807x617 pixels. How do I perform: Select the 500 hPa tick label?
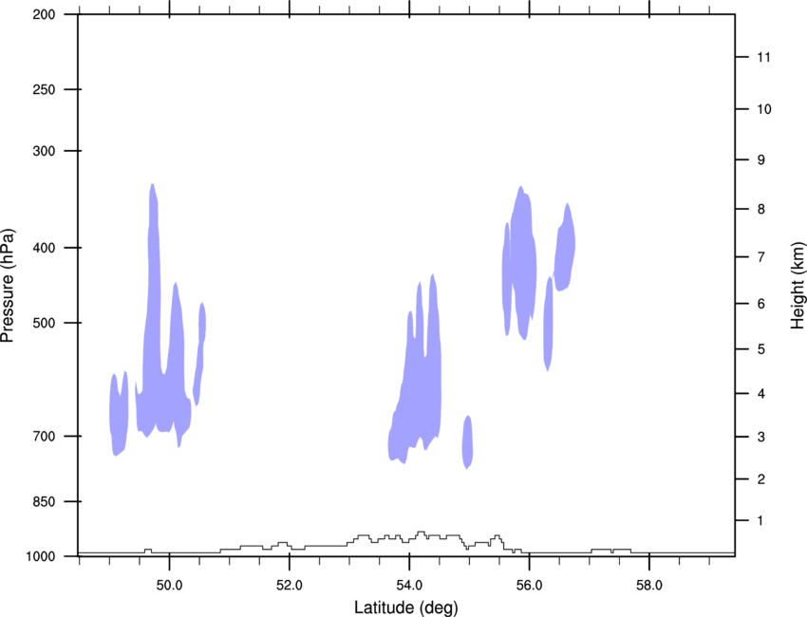pos(44,324)
